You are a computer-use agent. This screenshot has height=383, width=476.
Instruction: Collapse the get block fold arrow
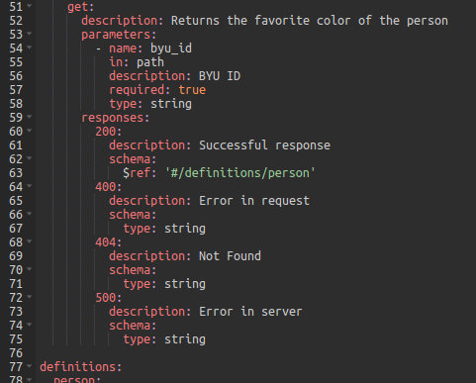tap(30, 6)
